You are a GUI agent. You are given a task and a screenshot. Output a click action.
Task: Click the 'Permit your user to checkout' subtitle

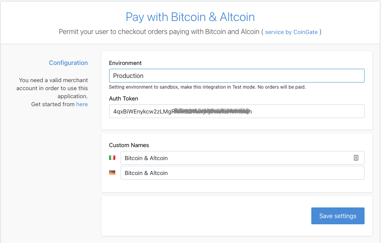coord(159,32)
